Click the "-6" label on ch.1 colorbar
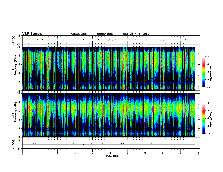Viewport: 223px width, 172px height. [208, 56]
